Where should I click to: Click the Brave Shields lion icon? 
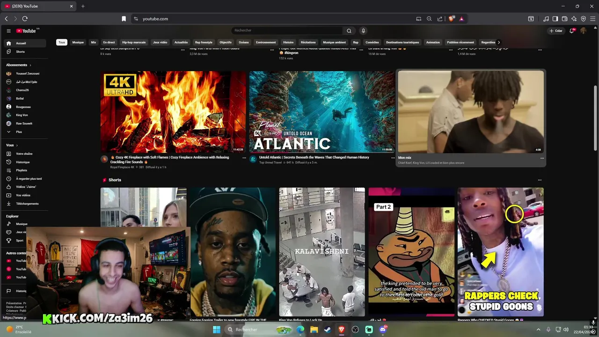pyautogui.click(x=451, y=19)
